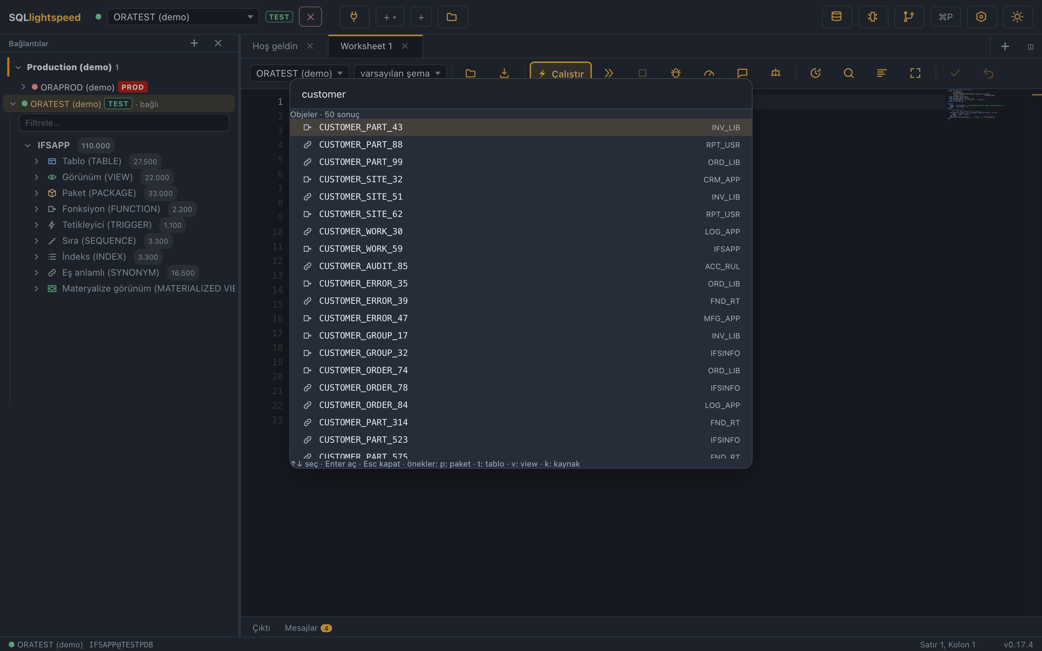Viewport: 1042px width, 651px height.
Task: Click the git branch icon at top right
Action: point(908,17)
